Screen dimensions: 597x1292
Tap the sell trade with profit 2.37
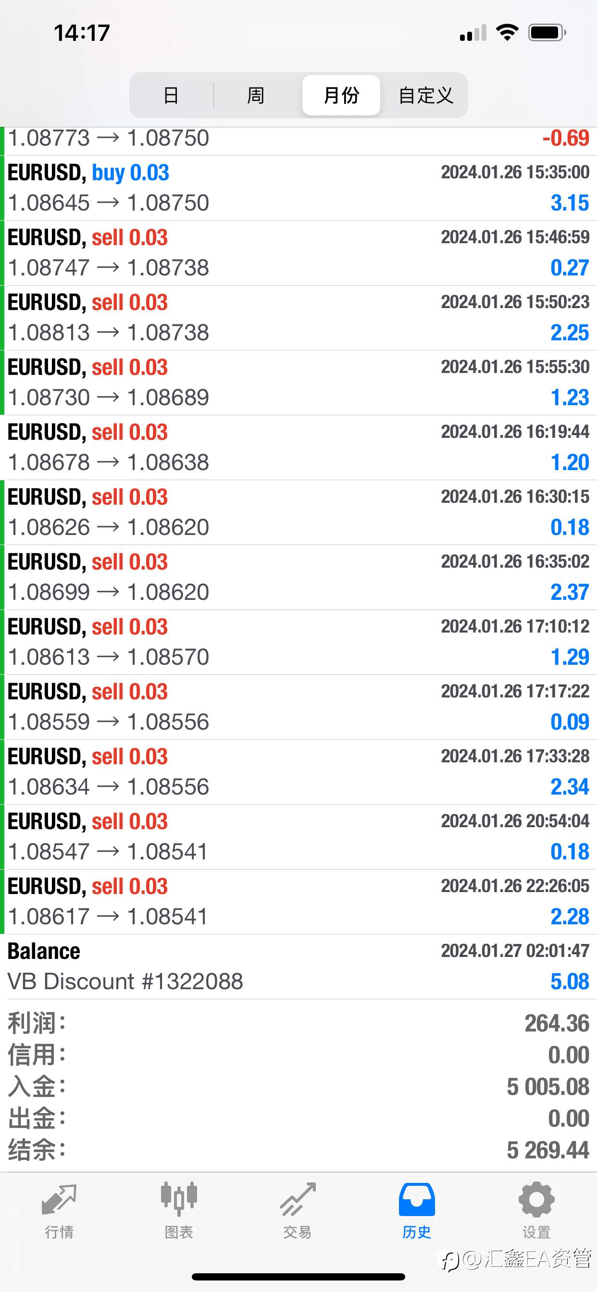[x=298, y=577]
